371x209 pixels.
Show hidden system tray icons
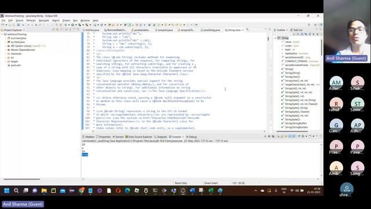click(256, 190)
